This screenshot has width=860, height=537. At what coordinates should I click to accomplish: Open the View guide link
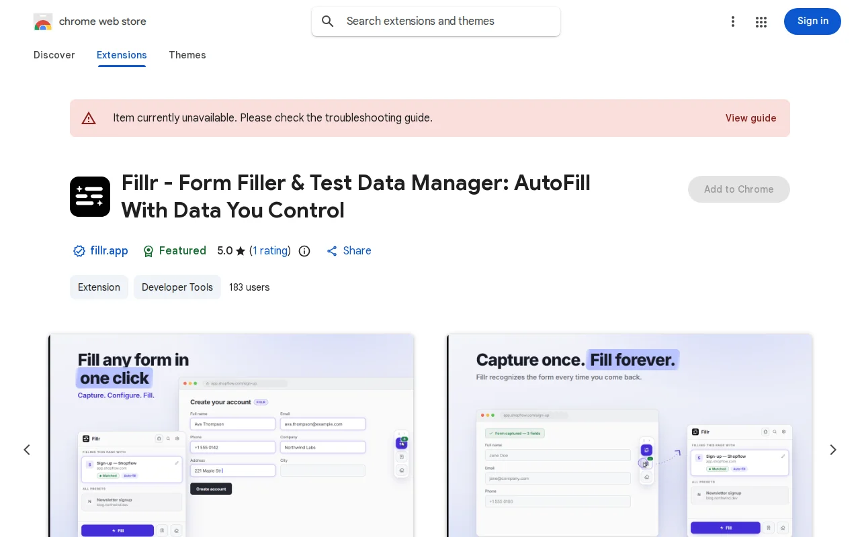pos(750,118)
